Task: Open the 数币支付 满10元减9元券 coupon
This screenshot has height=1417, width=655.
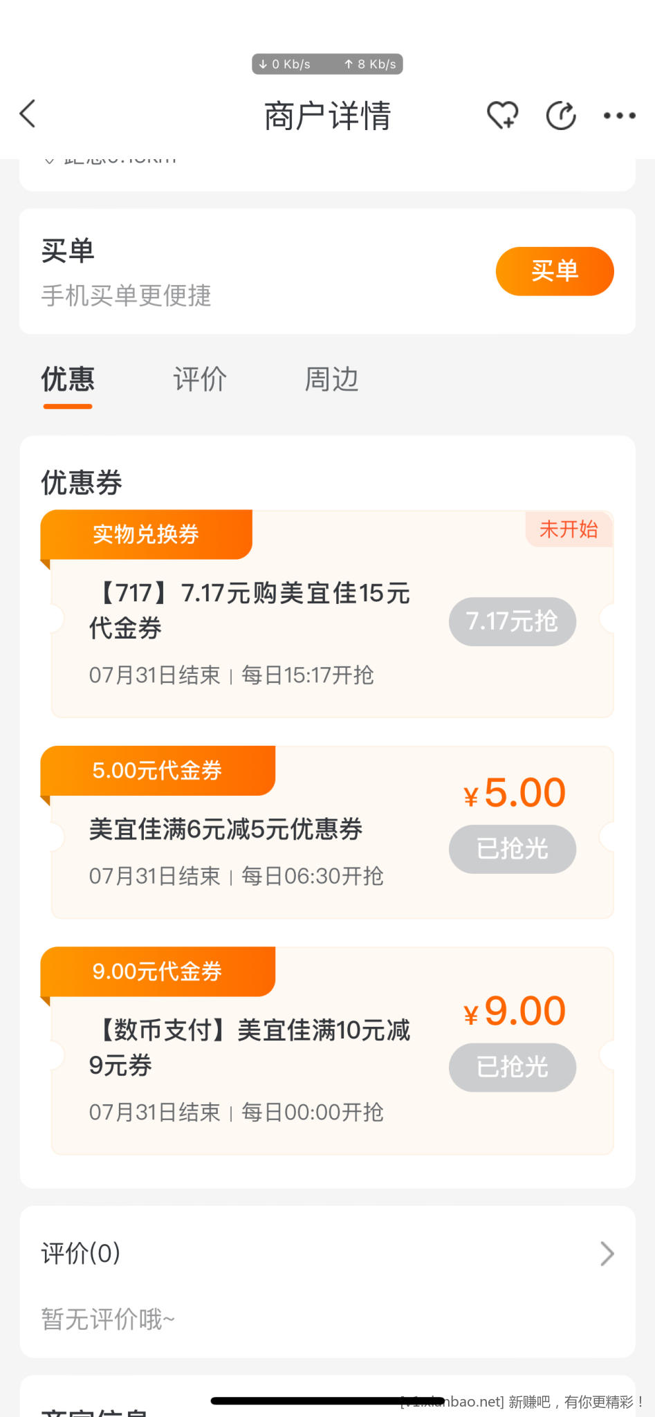Action: 250,1048
